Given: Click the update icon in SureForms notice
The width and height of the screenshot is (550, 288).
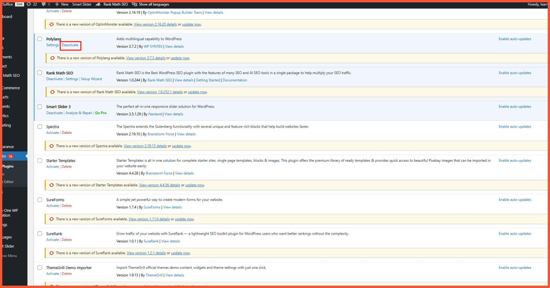Looking at the screenshot, I should point(52,219).
